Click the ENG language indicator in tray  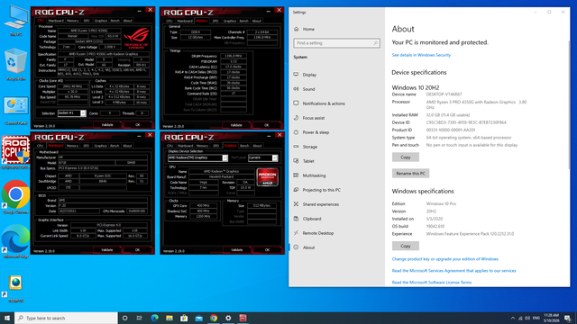tap(536, 318)
